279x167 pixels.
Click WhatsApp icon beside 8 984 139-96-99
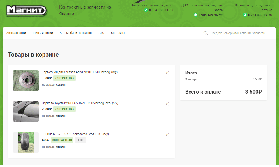pyautogui.click(x=195, y=15)
